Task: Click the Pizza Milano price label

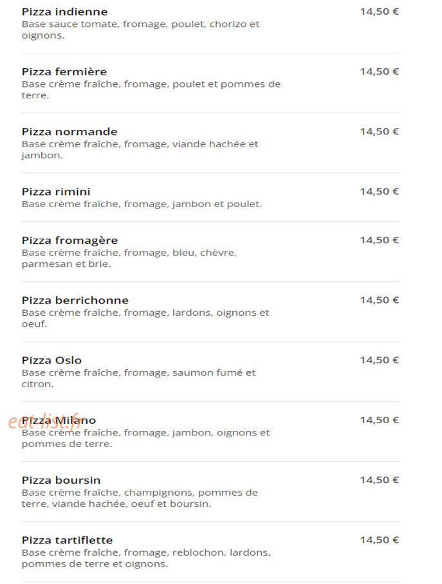Action: [x=379, y=420]
